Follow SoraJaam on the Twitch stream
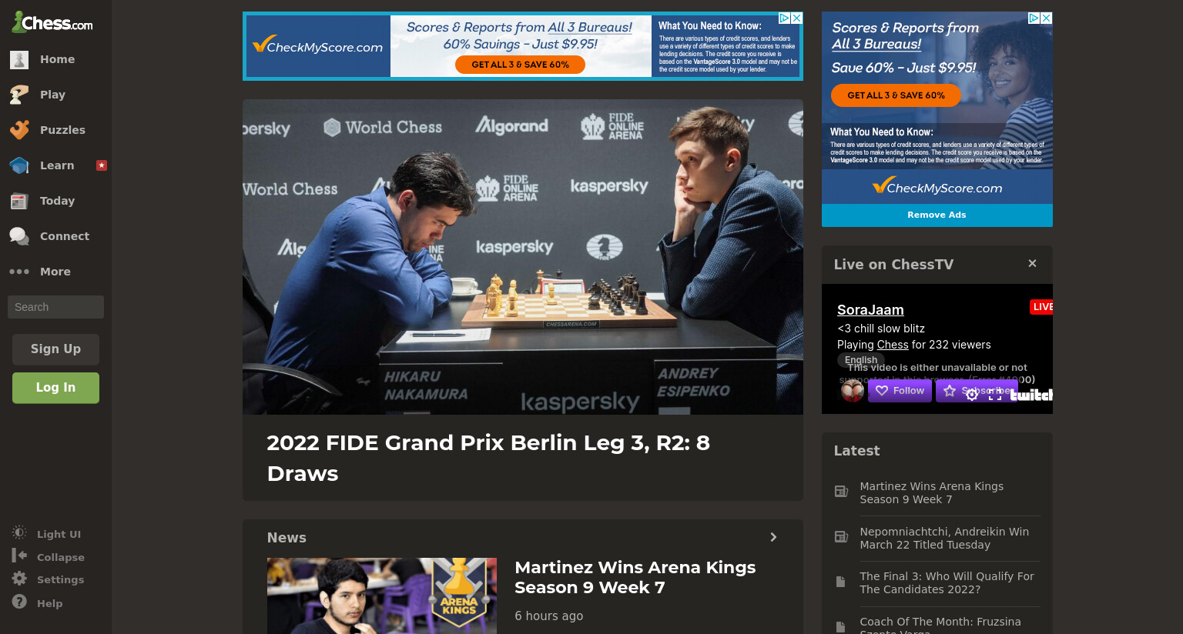This screenshot has height=634, width=1183. (900, 391)
